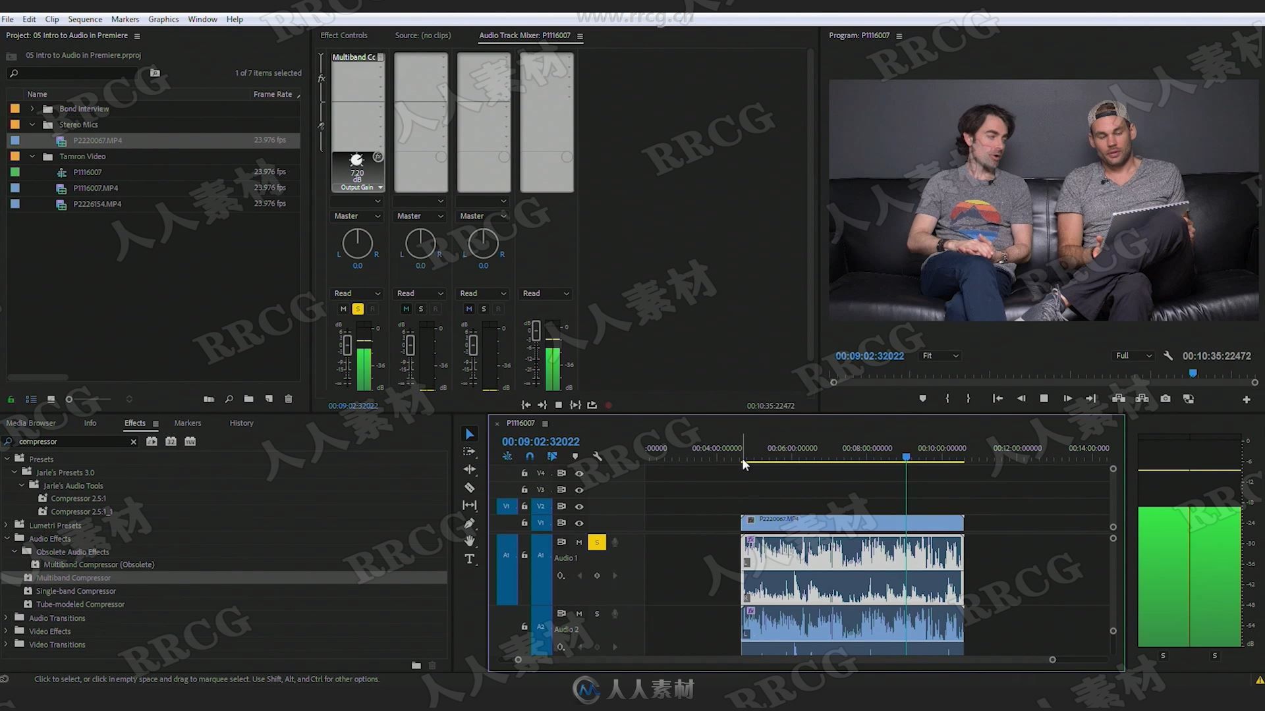Select the Slip tool

pyautogui.click(x=469, y=505)
